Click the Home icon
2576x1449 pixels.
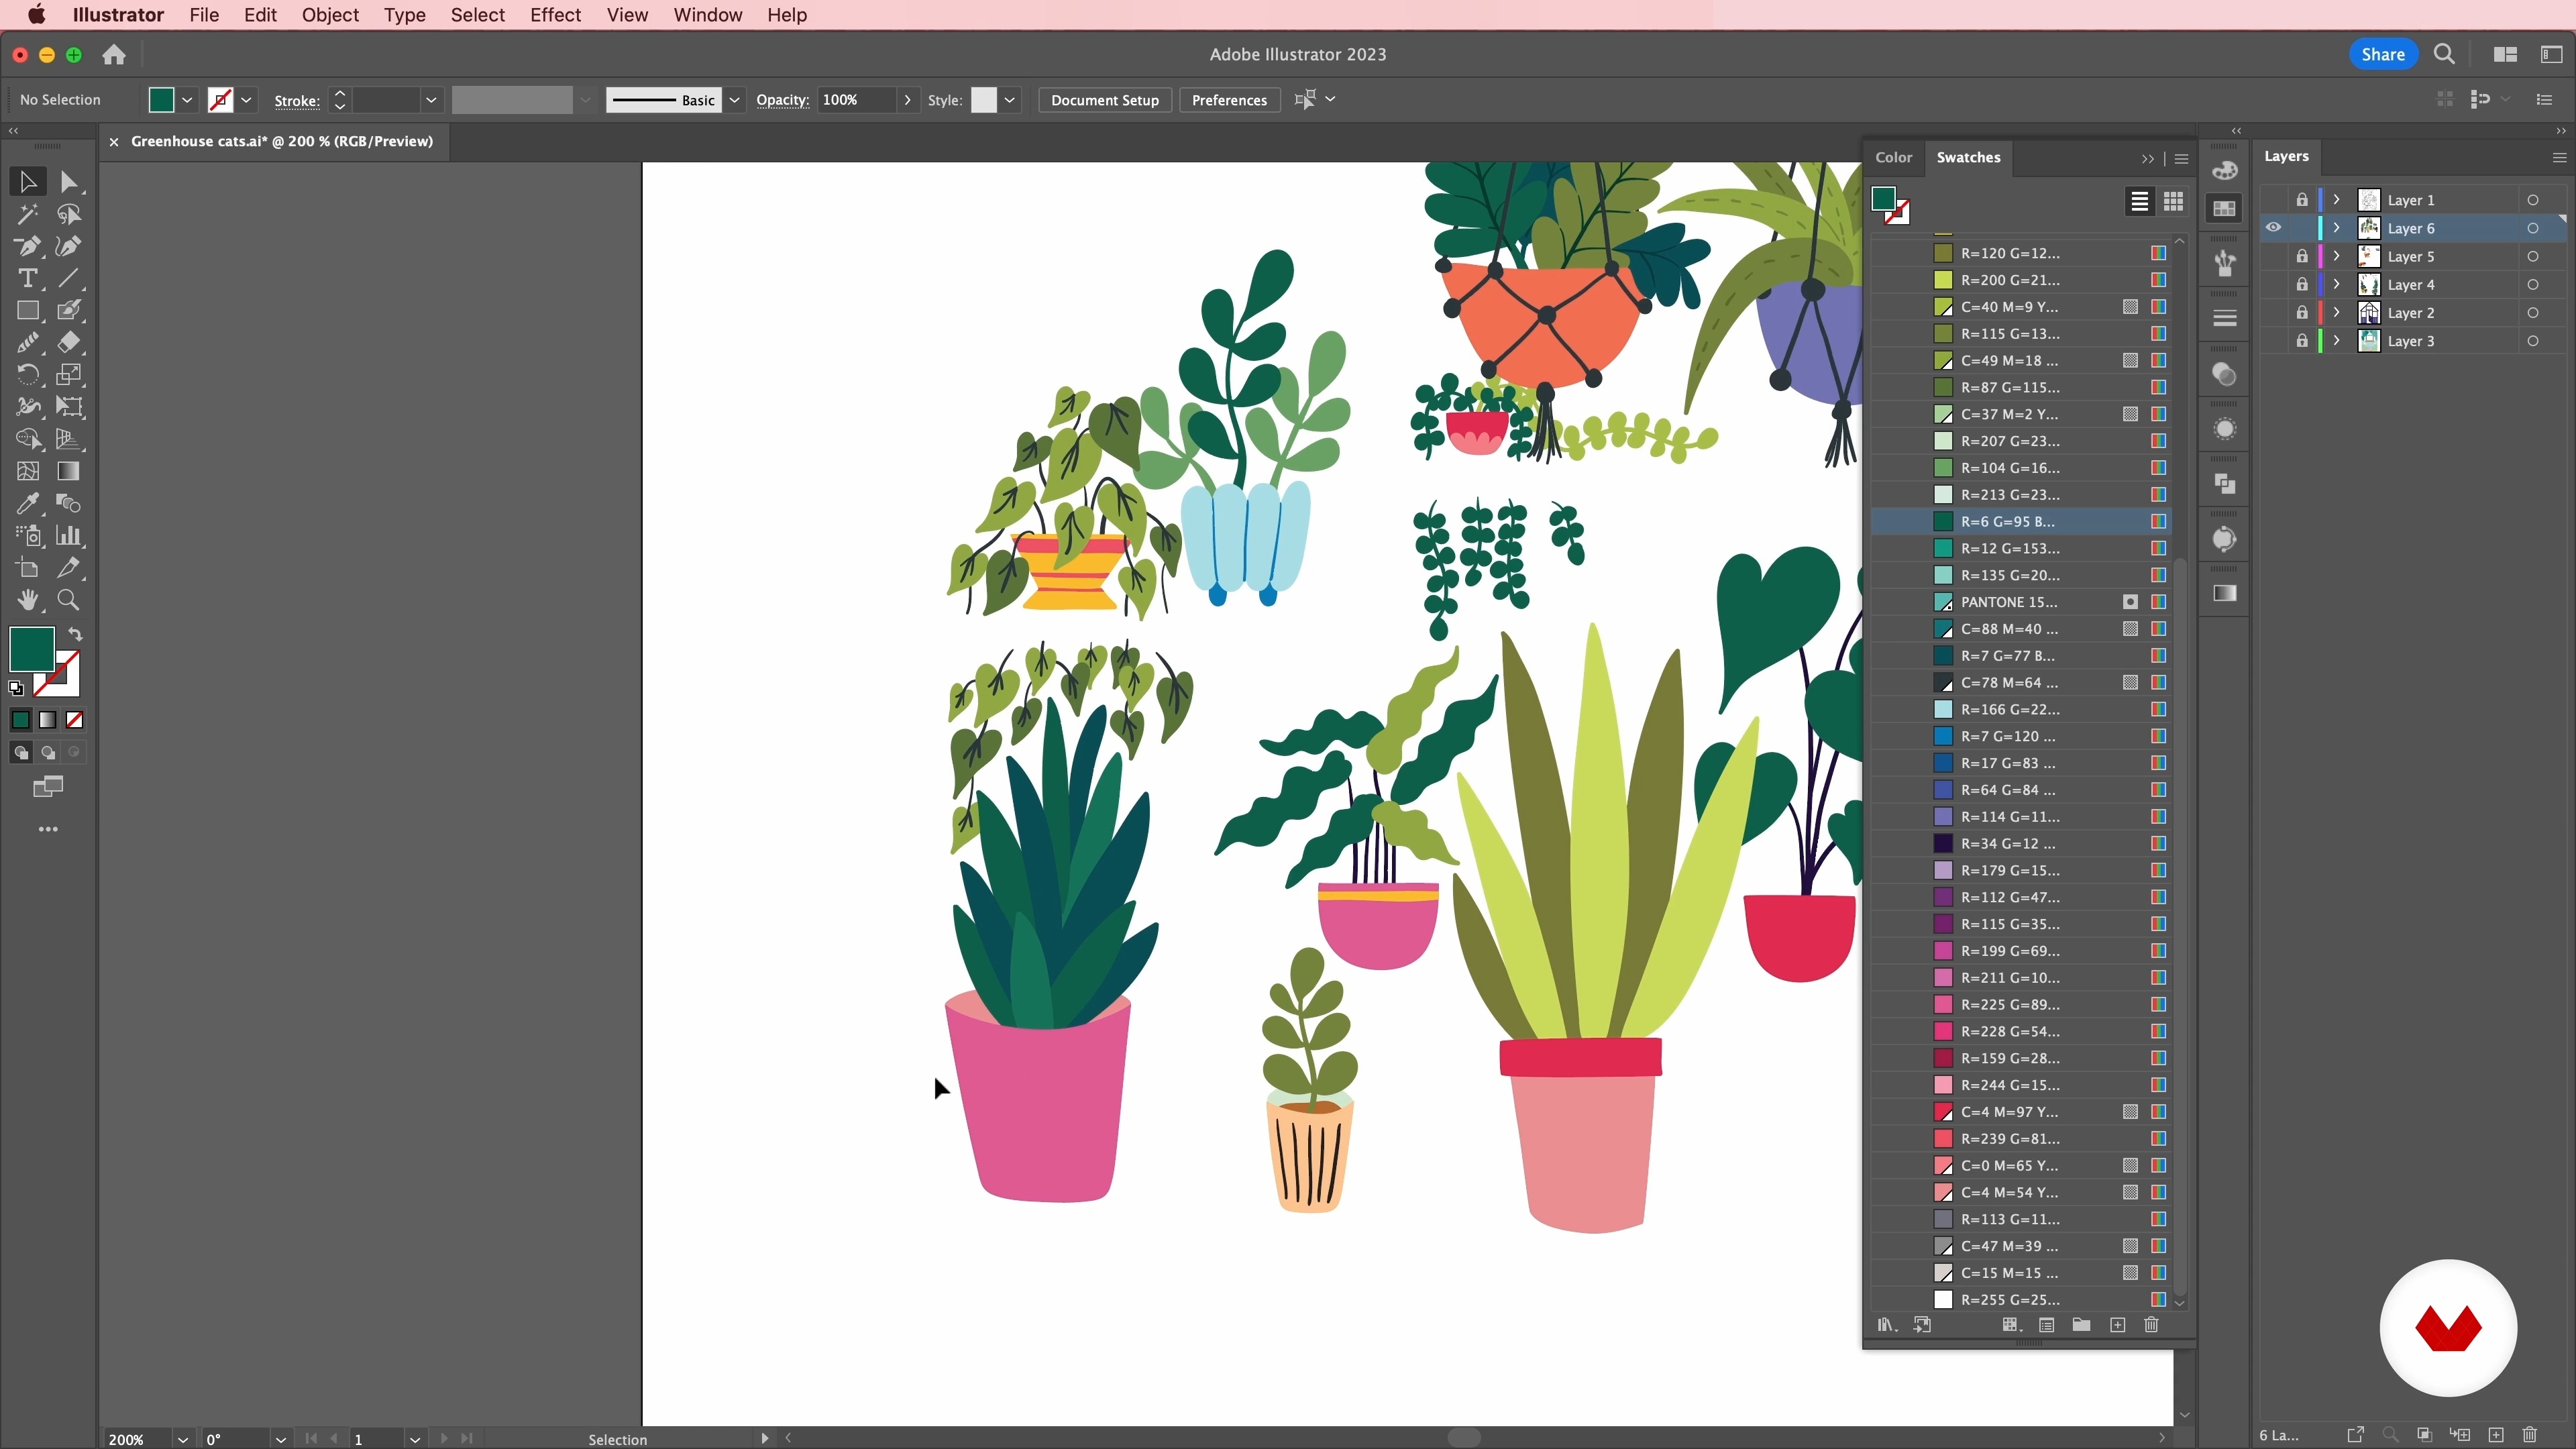pos(114,55)
